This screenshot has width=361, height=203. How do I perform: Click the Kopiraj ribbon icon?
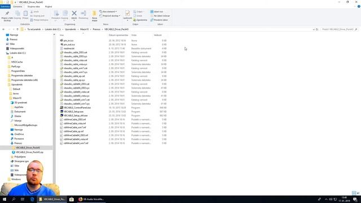17,14
